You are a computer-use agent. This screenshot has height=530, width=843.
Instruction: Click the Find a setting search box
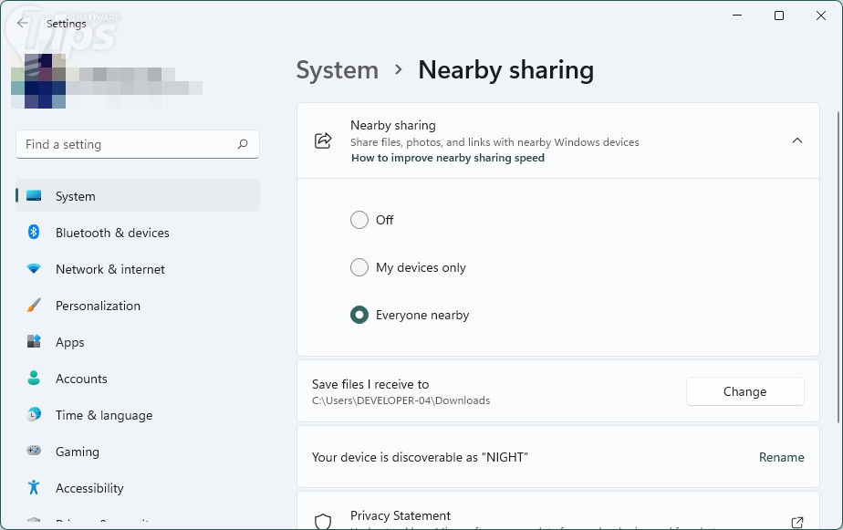[128, 144]
